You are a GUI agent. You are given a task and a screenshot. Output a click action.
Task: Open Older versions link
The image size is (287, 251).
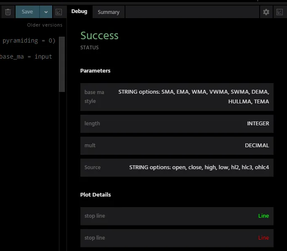coord(45,25)
